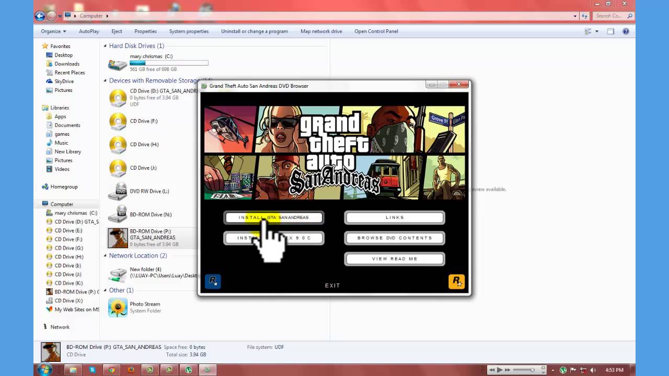
Task: Open Organize dropdown menu
Action: (x=53, y=31)
